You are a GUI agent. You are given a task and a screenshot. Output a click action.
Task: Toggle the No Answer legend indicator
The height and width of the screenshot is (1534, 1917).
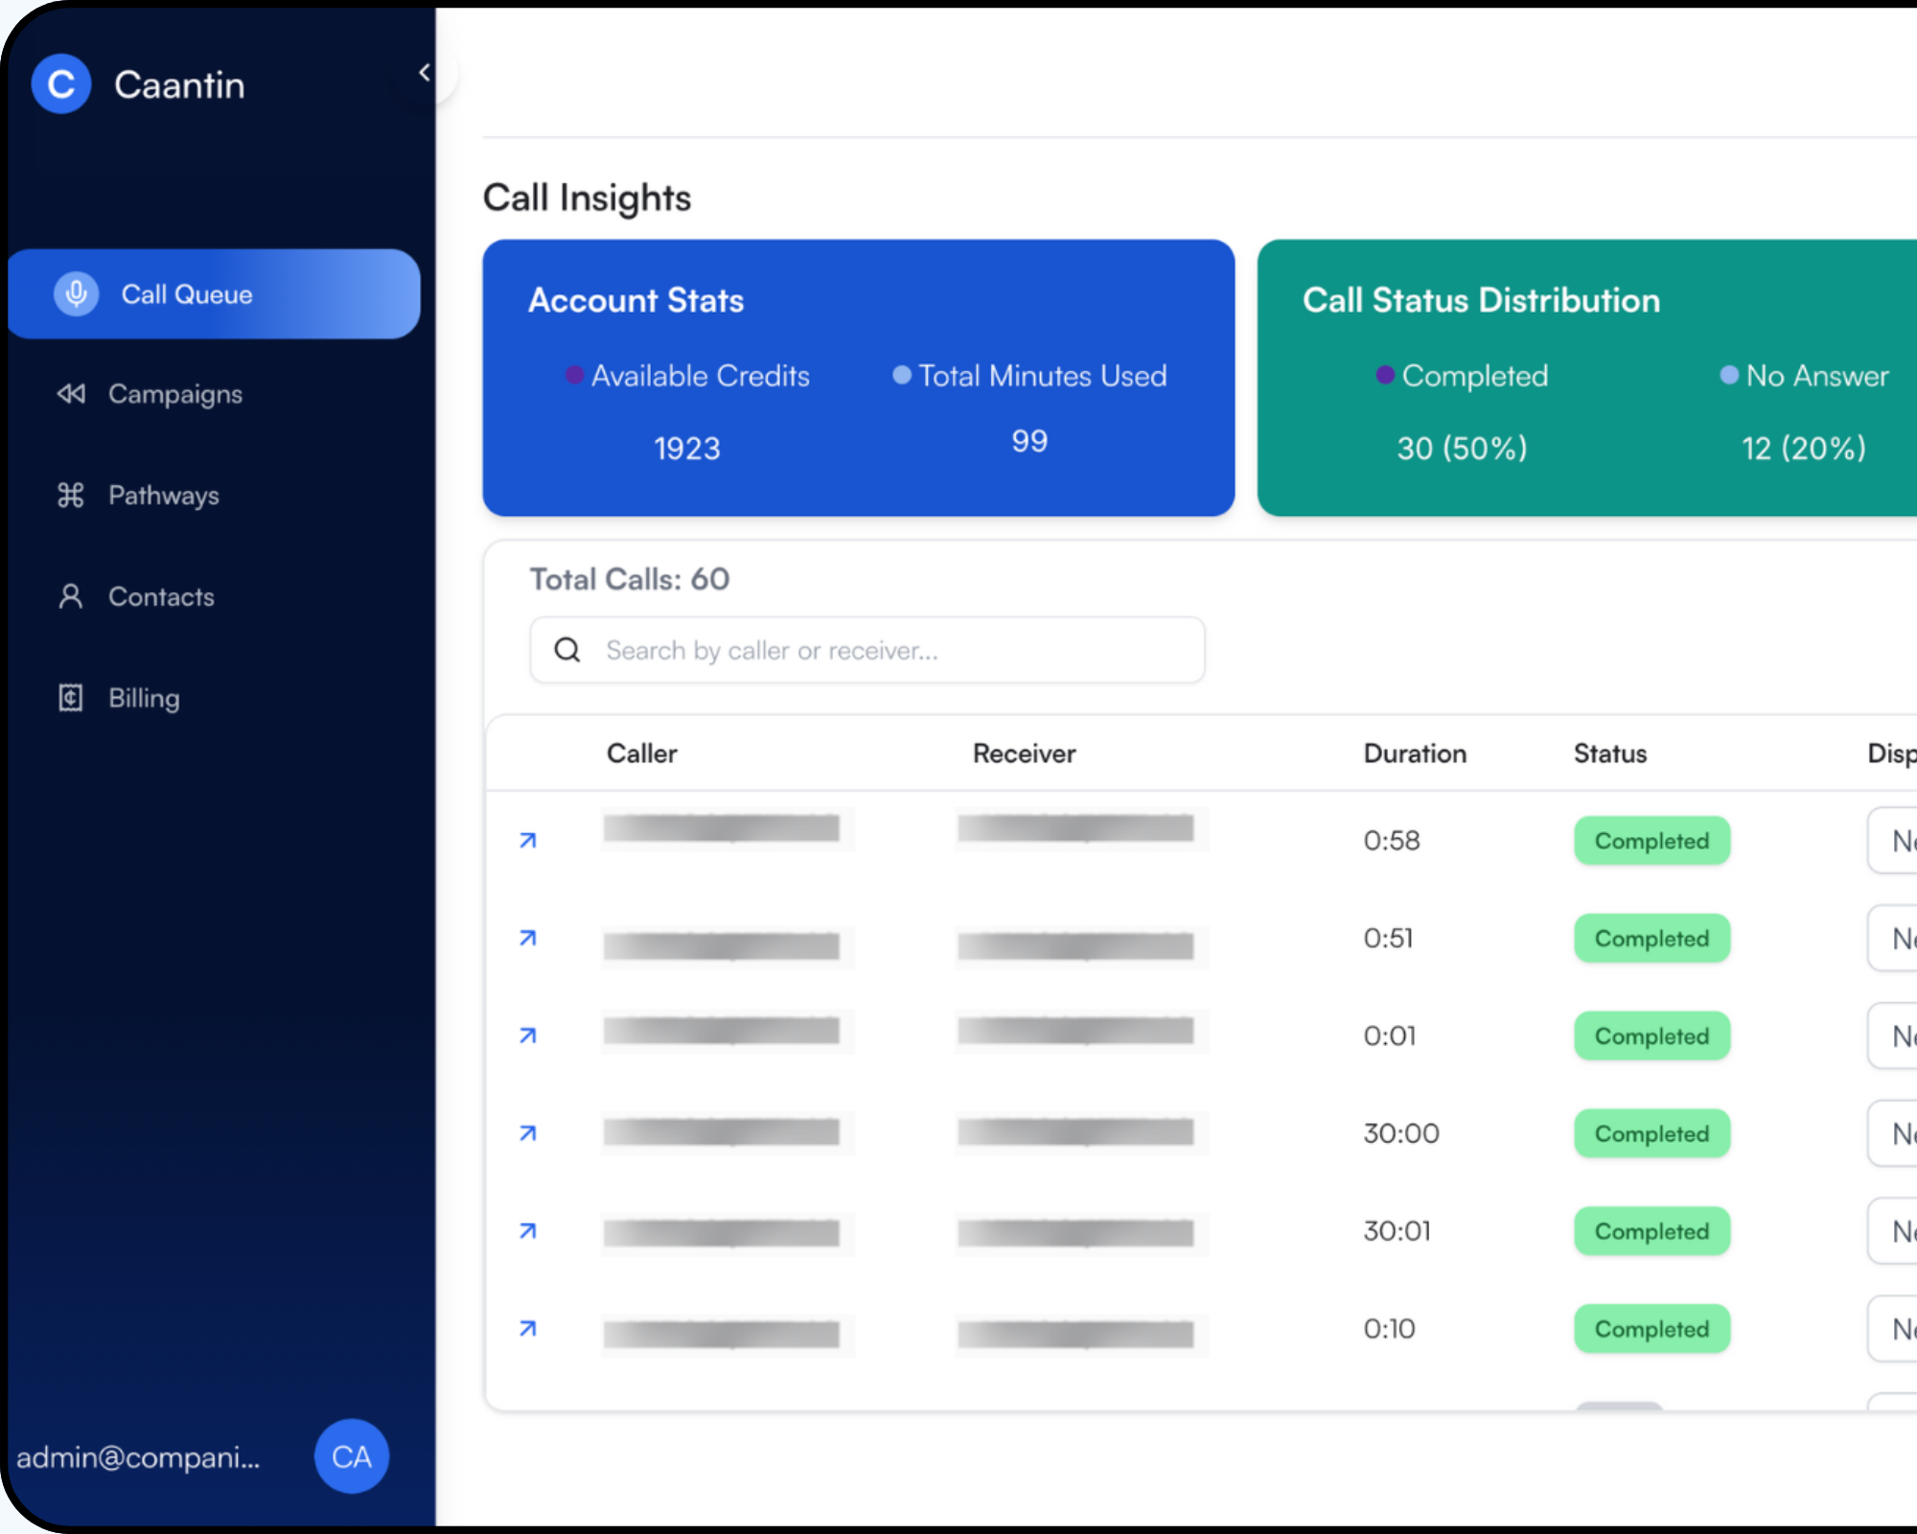click(x=1728, y=376)
